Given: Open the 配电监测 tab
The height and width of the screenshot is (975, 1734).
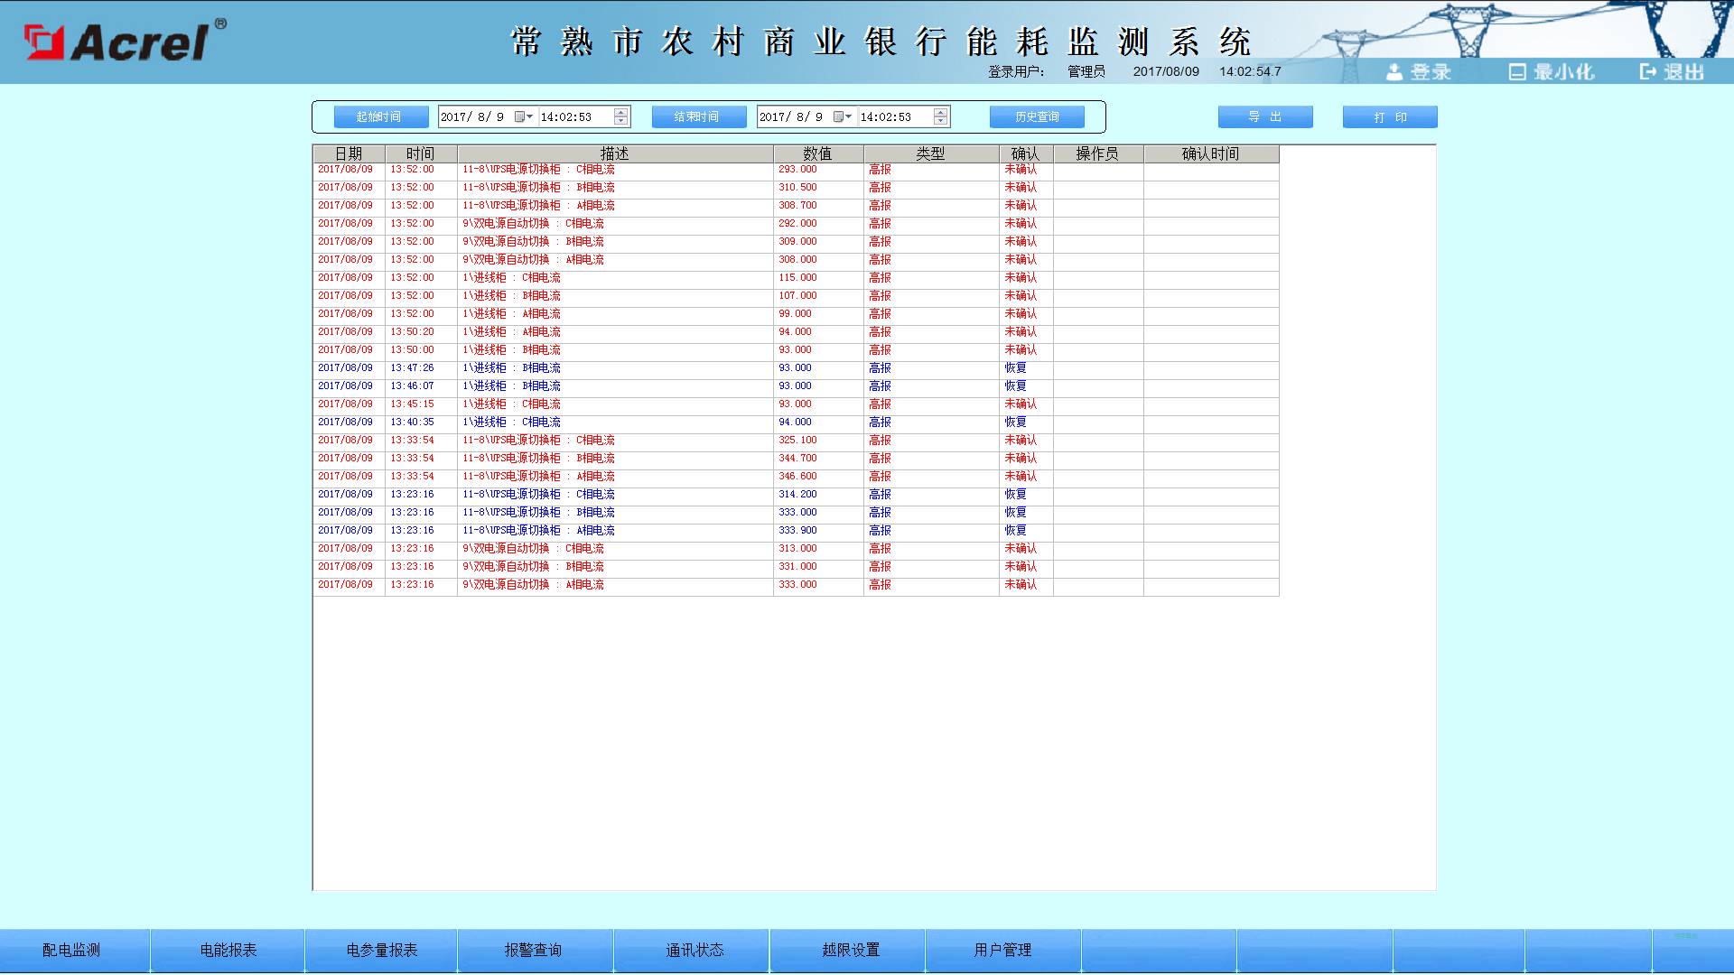Looking at the screenshot, I should (x=71, y=950).
